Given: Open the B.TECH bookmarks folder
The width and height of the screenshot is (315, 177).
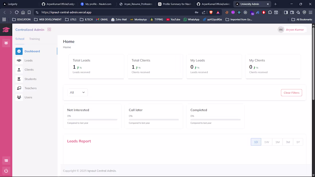Looking at the screenshot, I should pos(86,19).
